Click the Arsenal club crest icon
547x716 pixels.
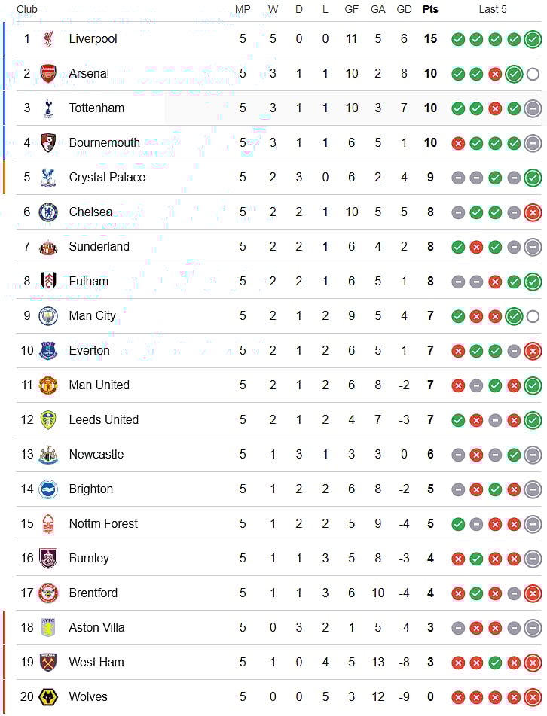(x=48, y=74)
